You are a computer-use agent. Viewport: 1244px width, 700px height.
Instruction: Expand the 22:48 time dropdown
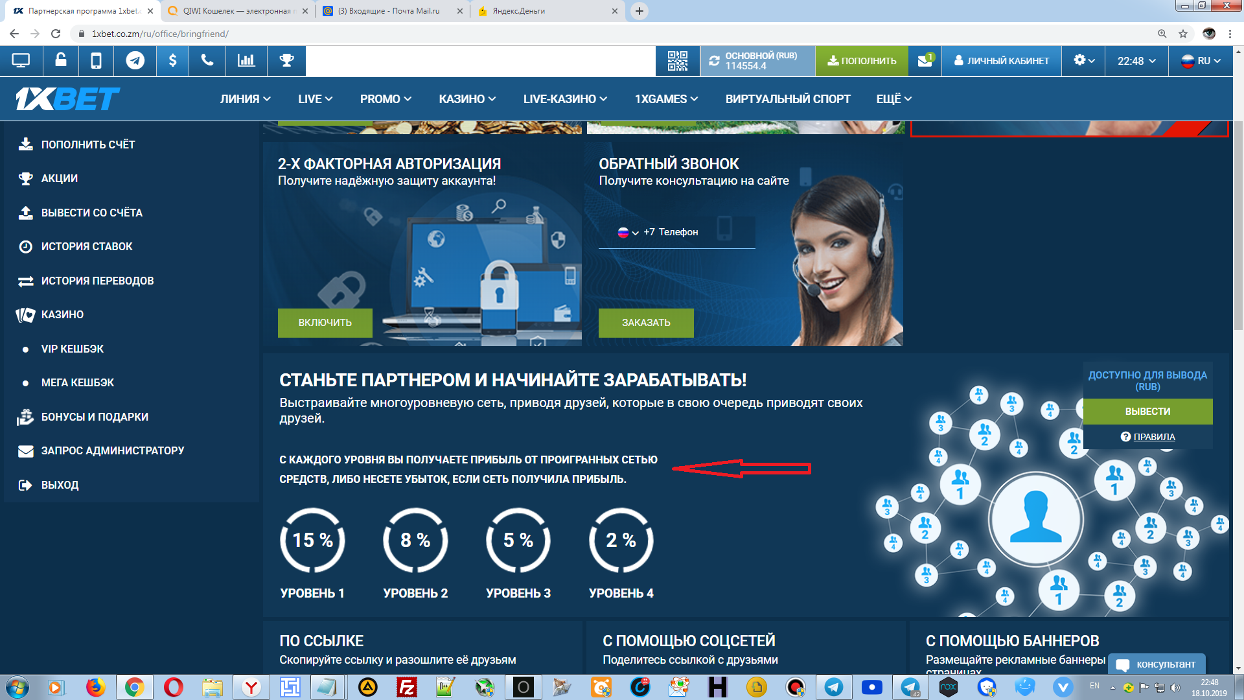point(1136,61)
